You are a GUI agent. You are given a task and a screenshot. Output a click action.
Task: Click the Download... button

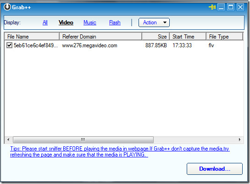[x=215, y=169]
